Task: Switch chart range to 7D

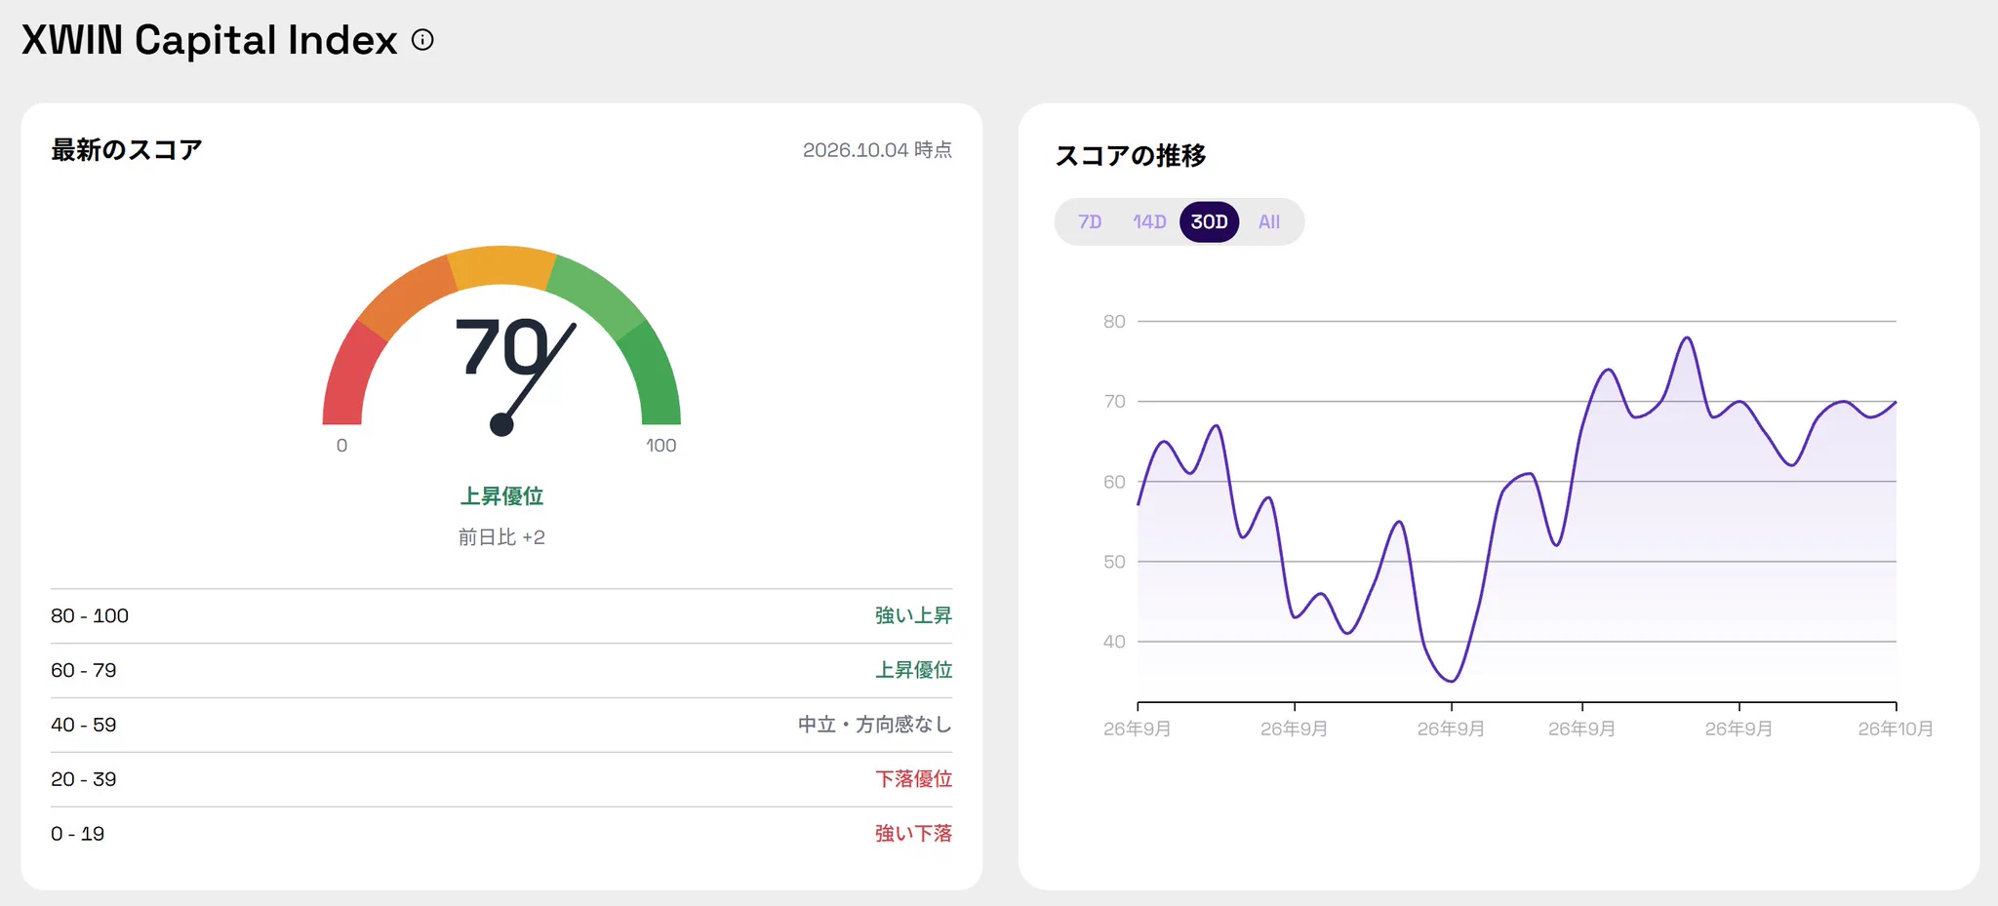Action: 1090,222
